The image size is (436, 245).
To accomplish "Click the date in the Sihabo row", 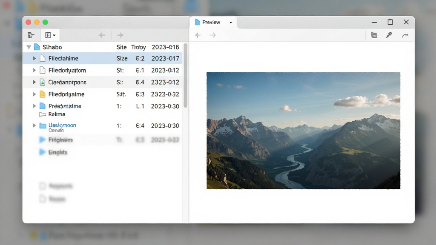I will 166,47.
